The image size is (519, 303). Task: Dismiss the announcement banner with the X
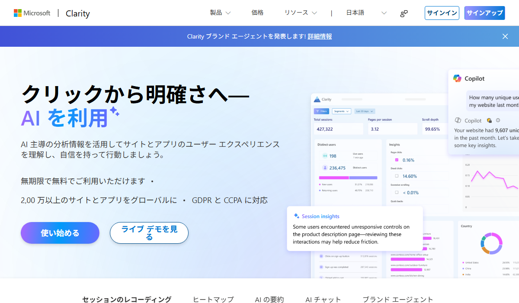point(505,36)
